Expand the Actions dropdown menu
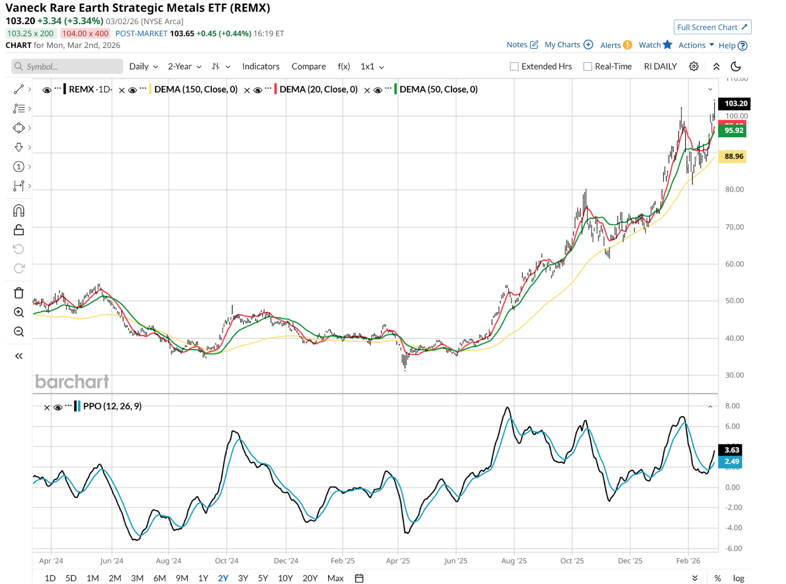Screen dimensions: 786x584 696,45
